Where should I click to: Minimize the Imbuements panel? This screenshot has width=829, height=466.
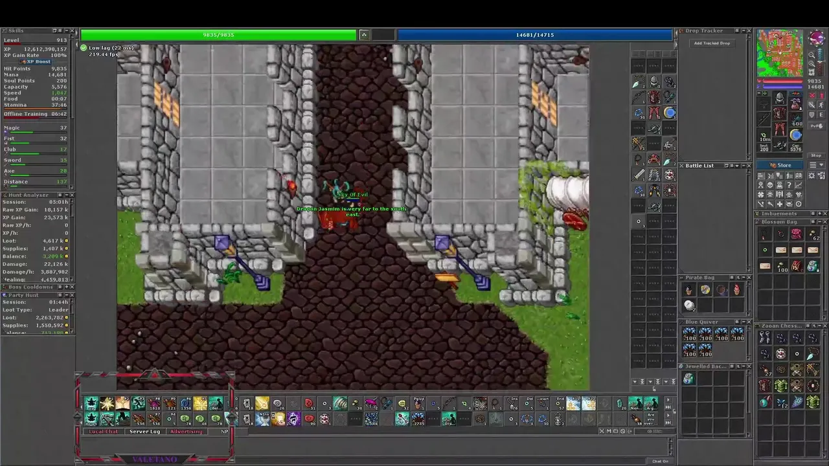pyautogui.click(x=820, y=214)
